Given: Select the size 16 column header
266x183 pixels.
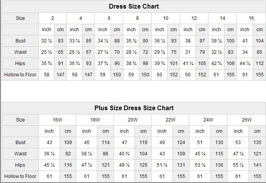Looking at the screenshot, I should pos(251,18).
